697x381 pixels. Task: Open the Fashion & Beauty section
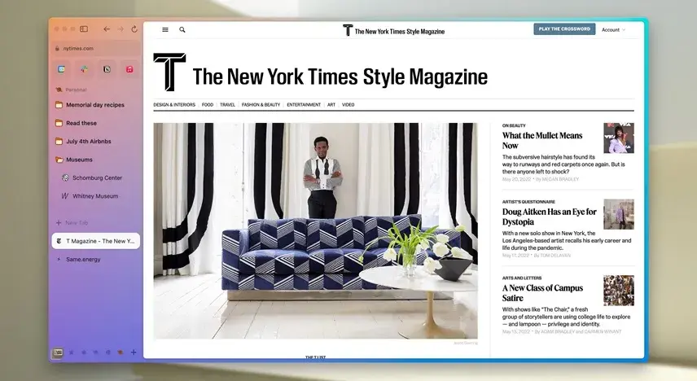(x=261, y=104)
